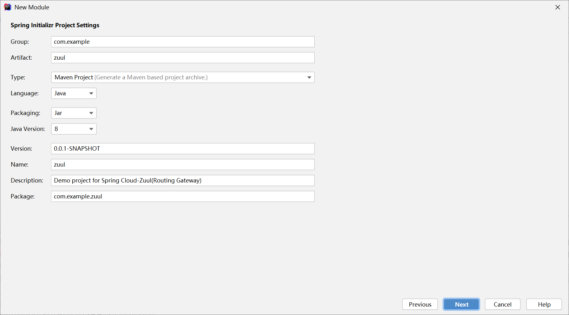Click the Java Version: label
569x315 pixels.
[x=28, y=129]
